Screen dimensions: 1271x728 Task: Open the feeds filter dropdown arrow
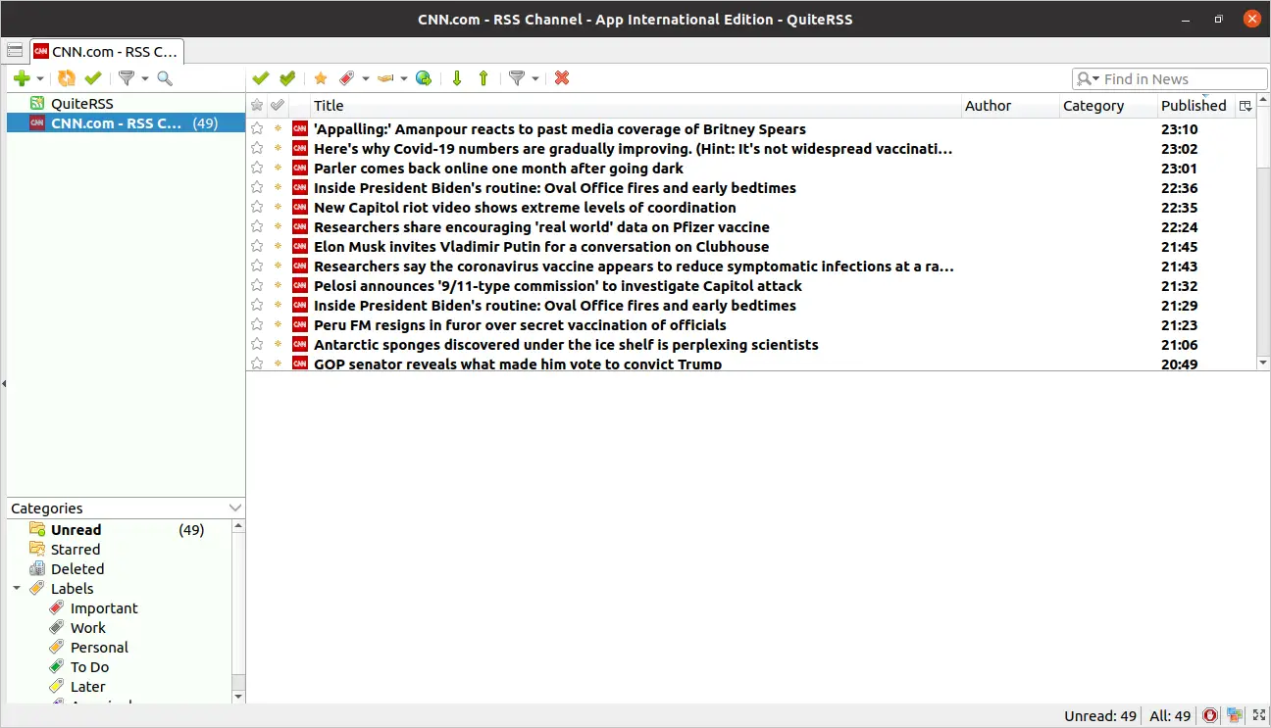145,79
